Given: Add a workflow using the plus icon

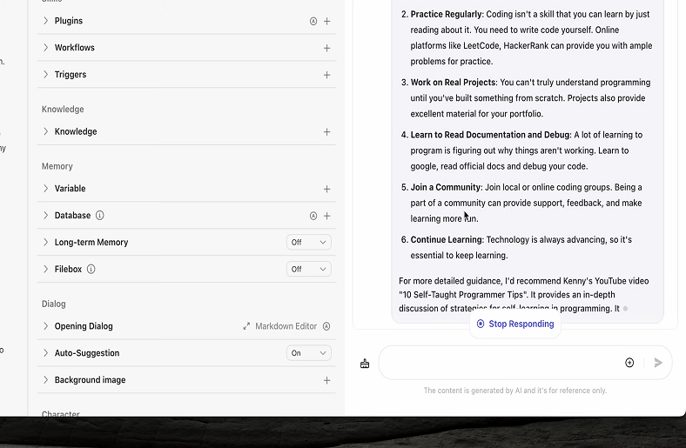Looking at the screenshot, I should [326, 48].
